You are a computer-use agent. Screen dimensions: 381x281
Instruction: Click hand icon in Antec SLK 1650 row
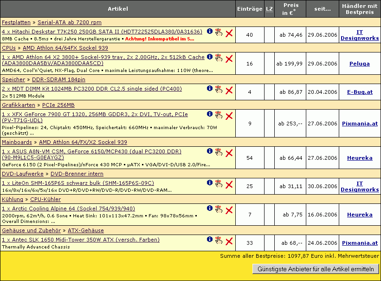[x=219, y=241]
